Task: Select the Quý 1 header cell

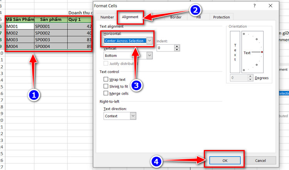Action: [80, 20]
